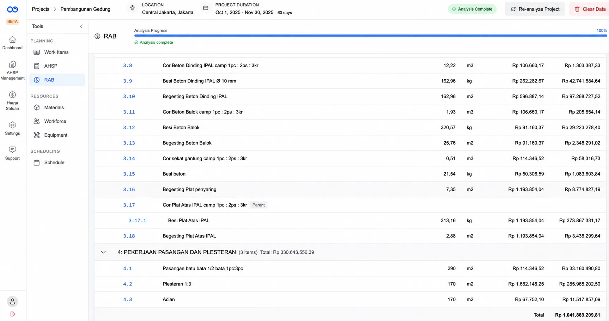
Task: Open Work Items in Planning
Action: (57, 52)
